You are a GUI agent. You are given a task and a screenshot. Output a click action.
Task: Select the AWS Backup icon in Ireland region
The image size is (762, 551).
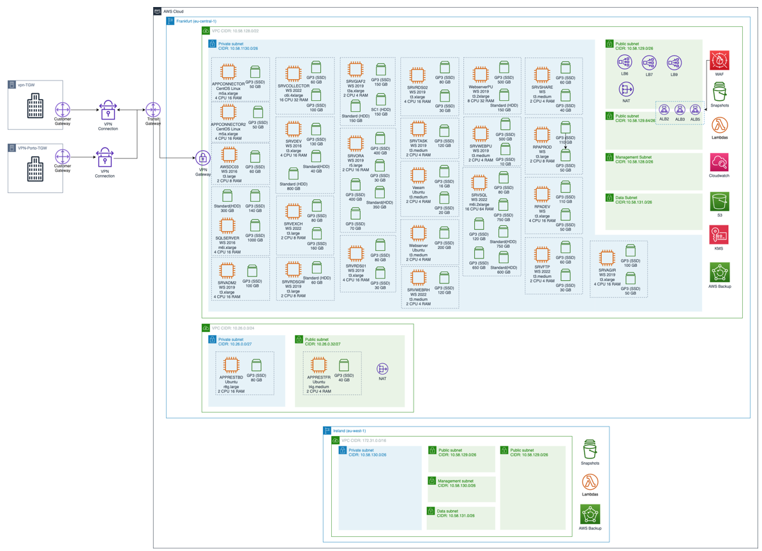point(590,515)
